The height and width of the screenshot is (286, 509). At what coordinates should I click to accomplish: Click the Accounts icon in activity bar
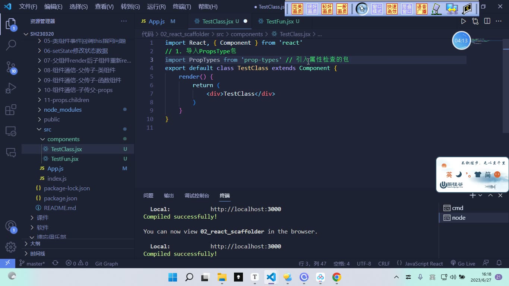point(11,226)
